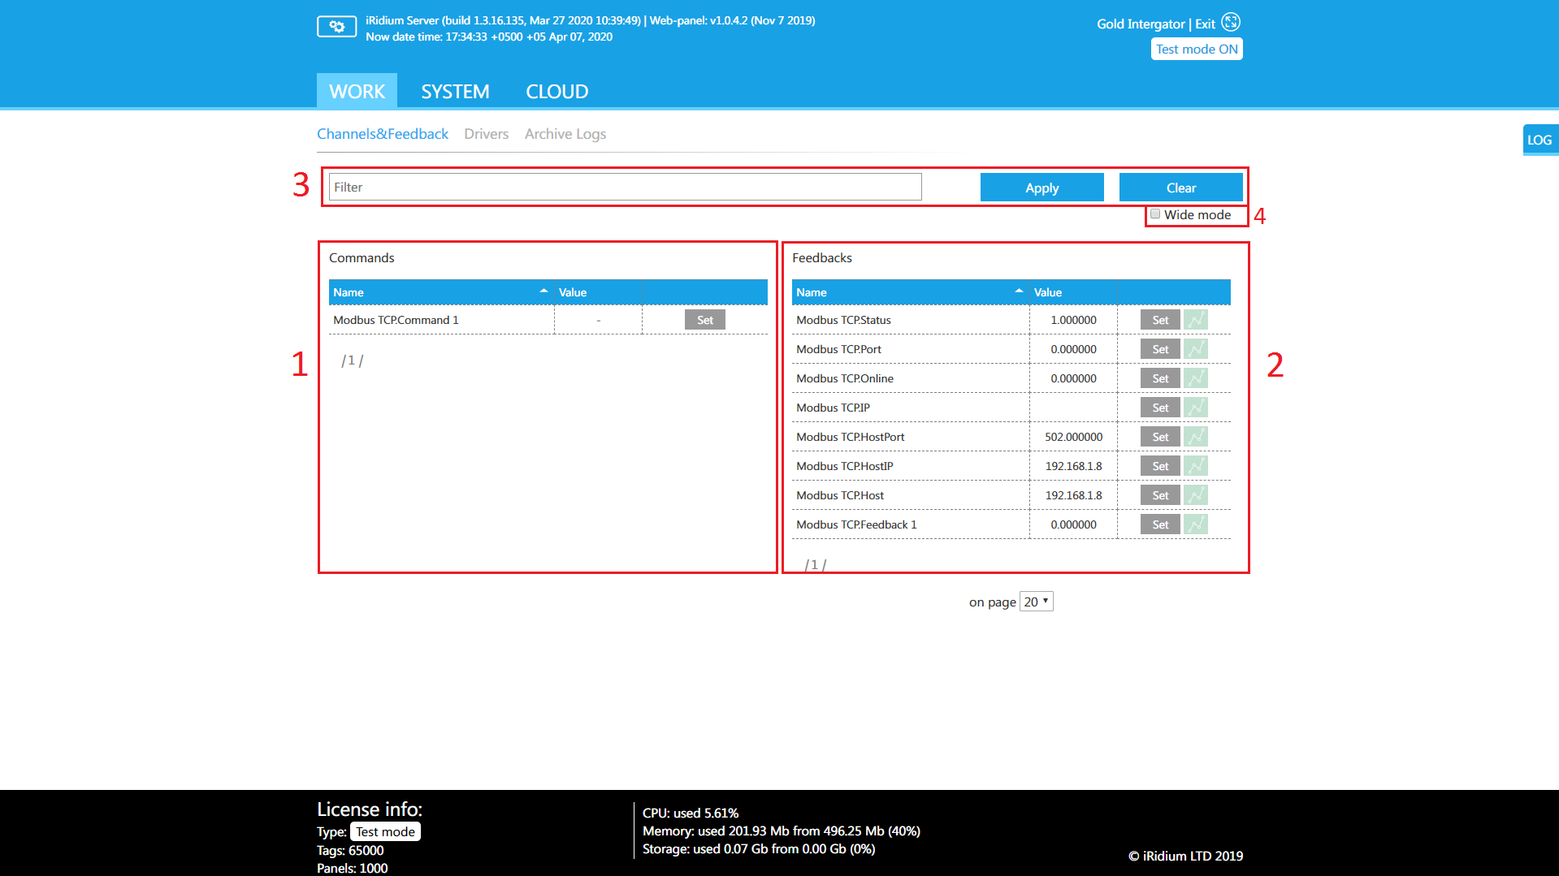This screenshot has height=876, width=1559.
Task: Open the on page count dropdown
Action: 1036,602
